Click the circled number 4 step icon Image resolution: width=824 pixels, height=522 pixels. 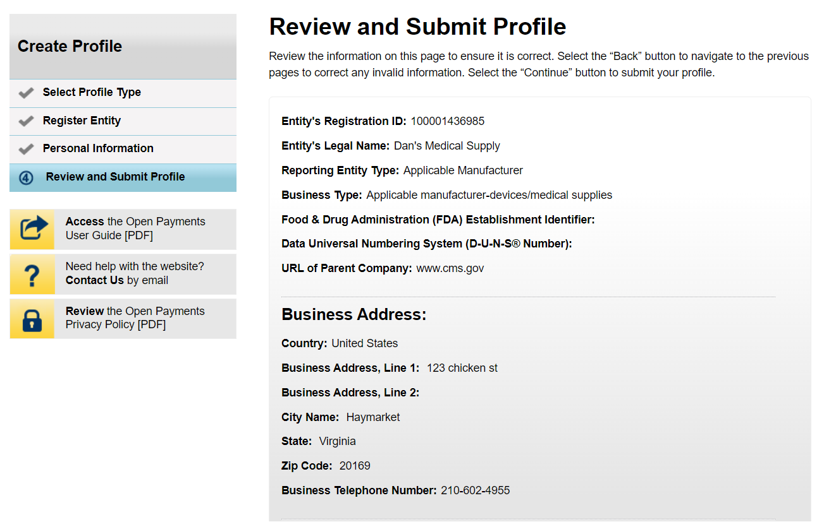(26, 177)
